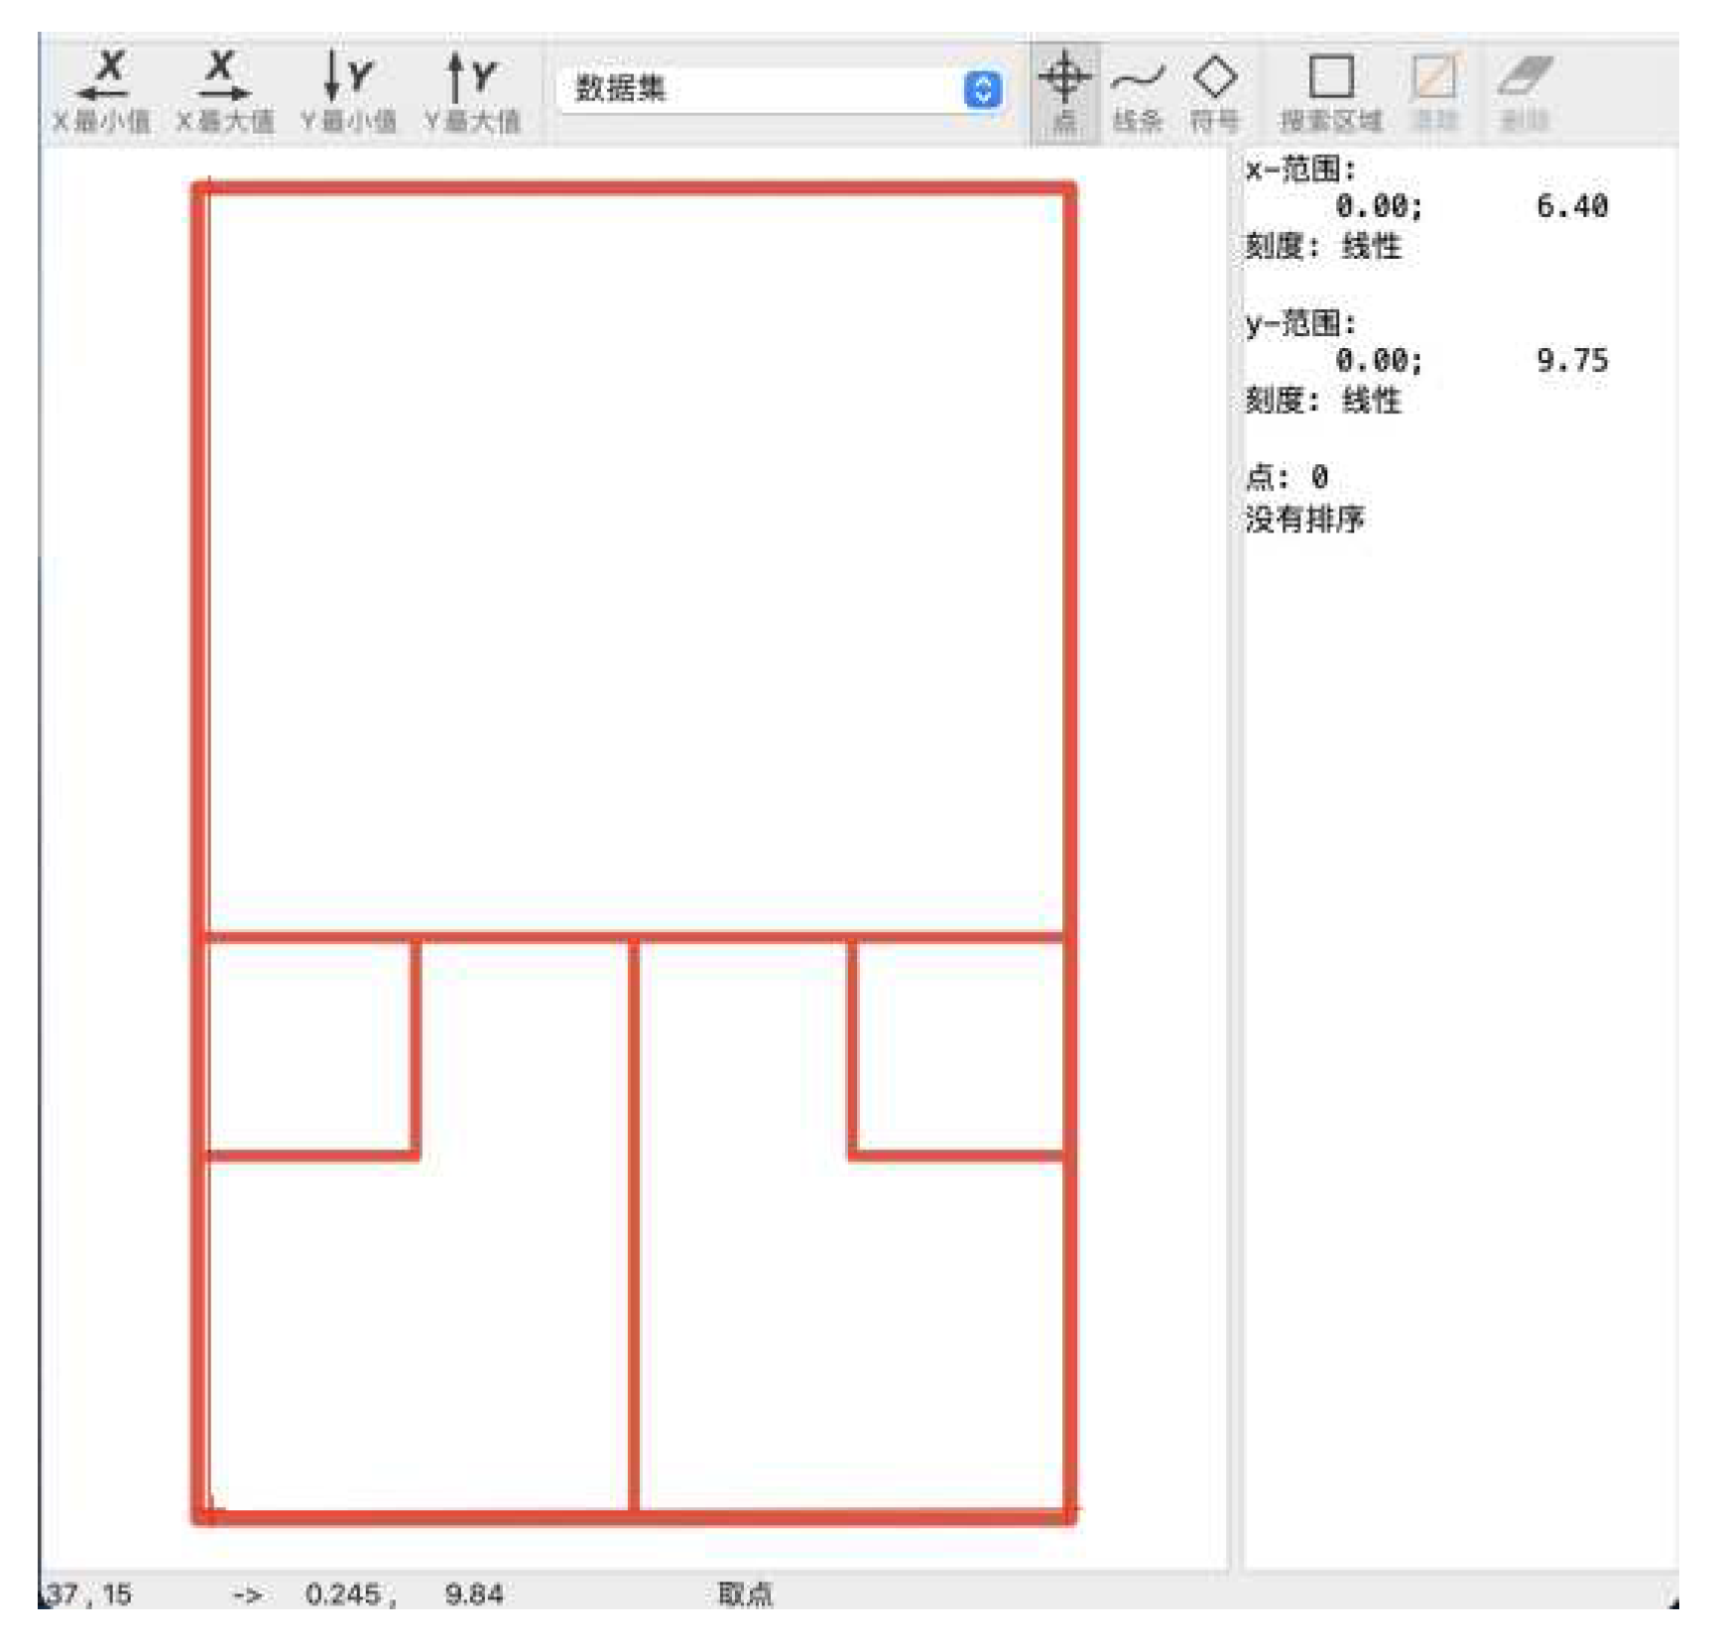This screenshot has width=1714, height=1644.
Task: Activate the 搜索区域 rectangle tool
Action: click(x=1330, y=89)
